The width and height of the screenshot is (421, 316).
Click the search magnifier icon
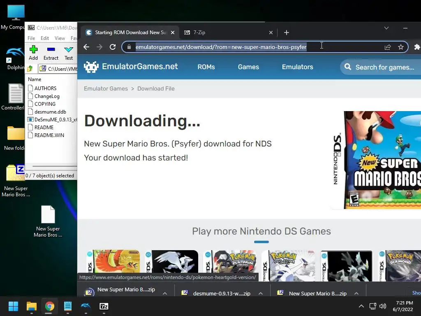[348, 67]
